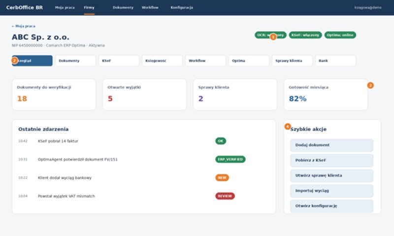Click the value 18 in documents card
394x236 pixels.
click(x=22, y=99)
